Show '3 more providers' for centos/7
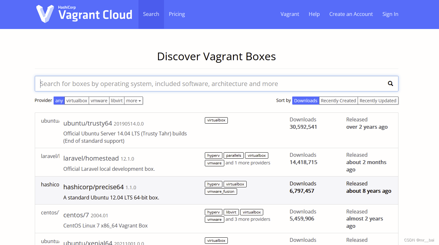Screen dimensions: 439x245 coord(248,219)
